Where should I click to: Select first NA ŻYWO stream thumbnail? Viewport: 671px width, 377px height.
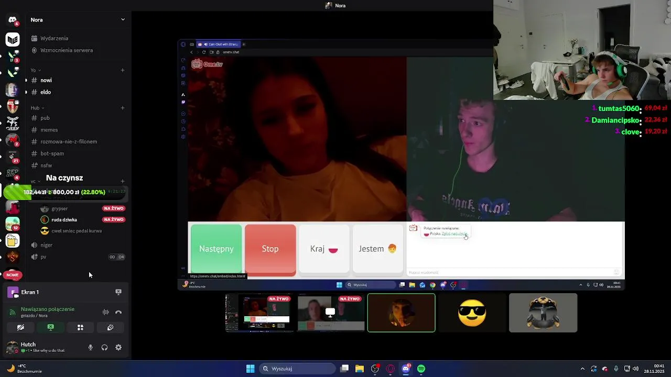coord(258,313)
